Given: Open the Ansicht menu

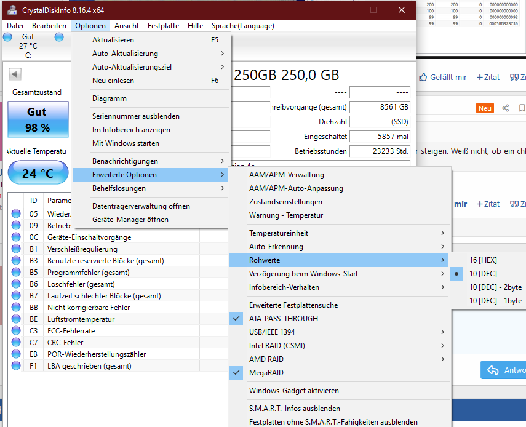Looking at the screenshot, I should pyautogui.click(x=127, y=26).
